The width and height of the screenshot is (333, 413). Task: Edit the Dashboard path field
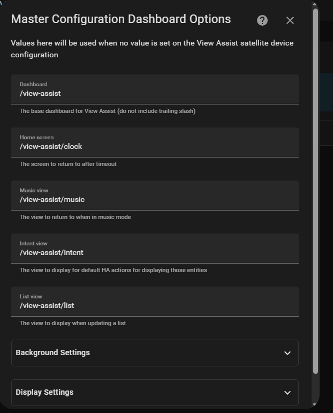[155, 89]
